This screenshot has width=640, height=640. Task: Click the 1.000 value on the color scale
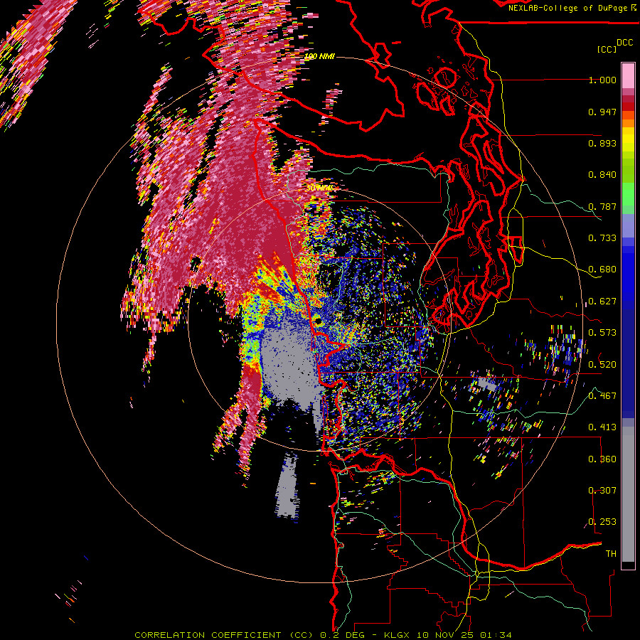[602, 80]
